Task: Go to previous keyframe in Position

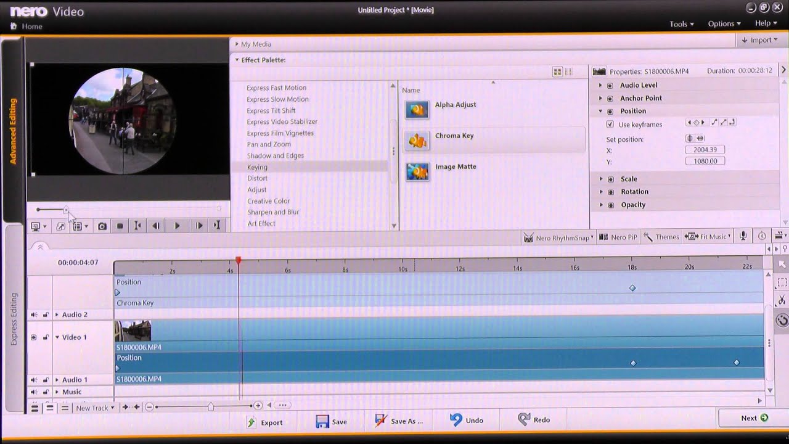Action: point(690,122)
